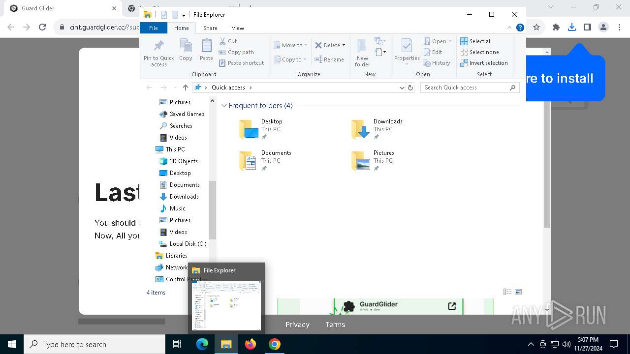Click Invert selection

point(484,63)
